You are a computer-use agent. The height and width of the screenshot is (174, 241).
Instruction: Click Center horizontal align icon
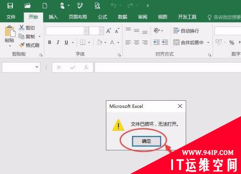[136, 42]
